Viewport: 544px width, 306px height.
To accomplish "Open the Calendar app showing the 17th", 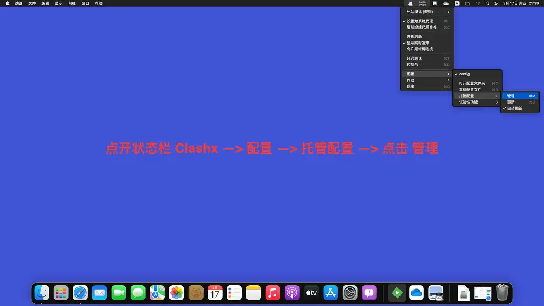I will pyautogui.click(x=215, y=292).
